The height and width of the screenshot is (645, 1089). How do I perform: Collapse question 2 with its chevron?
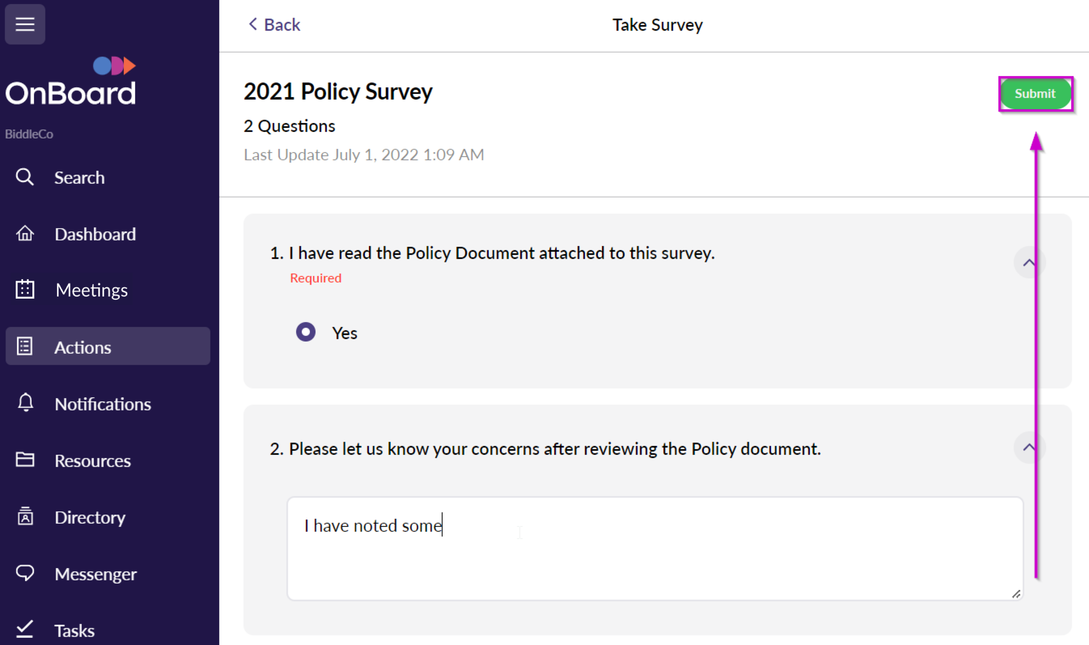[x=1029, y=448]
